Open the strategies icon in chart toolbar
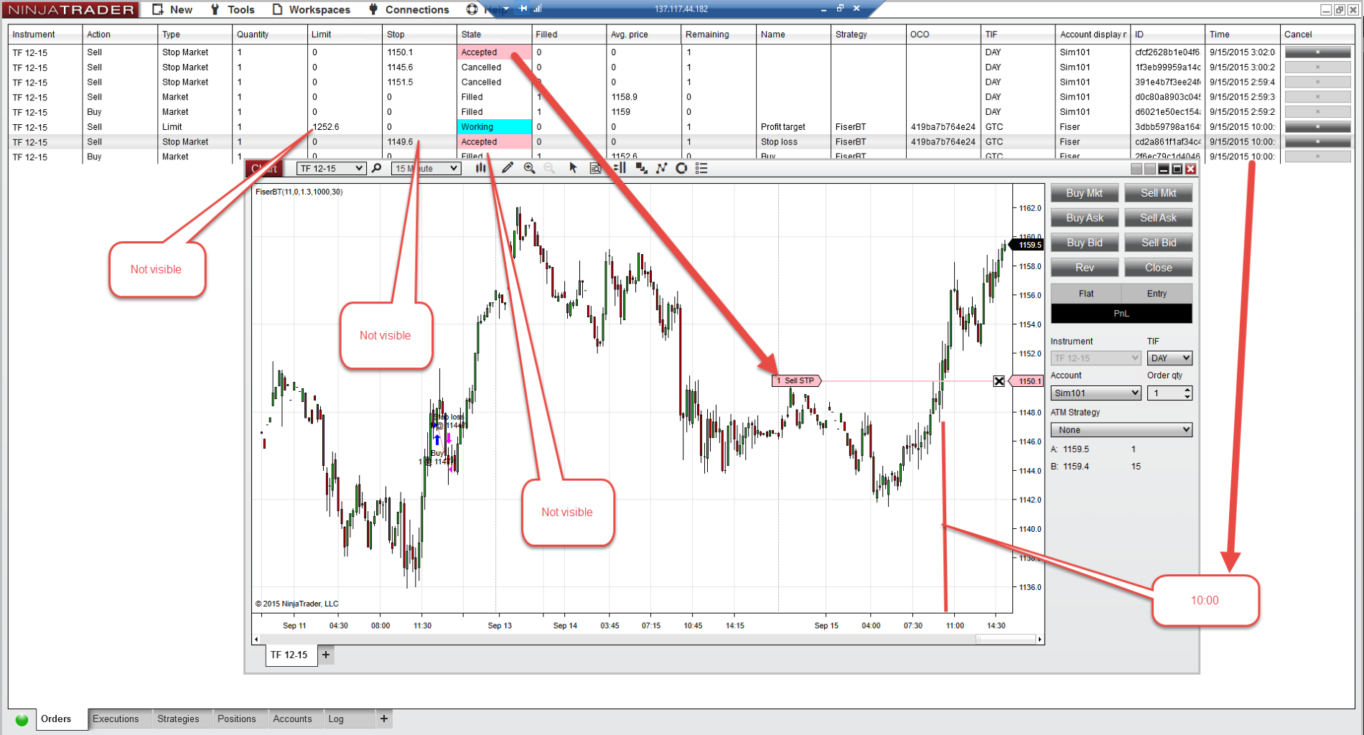The image size is (1364, 735). click(661, 168)
